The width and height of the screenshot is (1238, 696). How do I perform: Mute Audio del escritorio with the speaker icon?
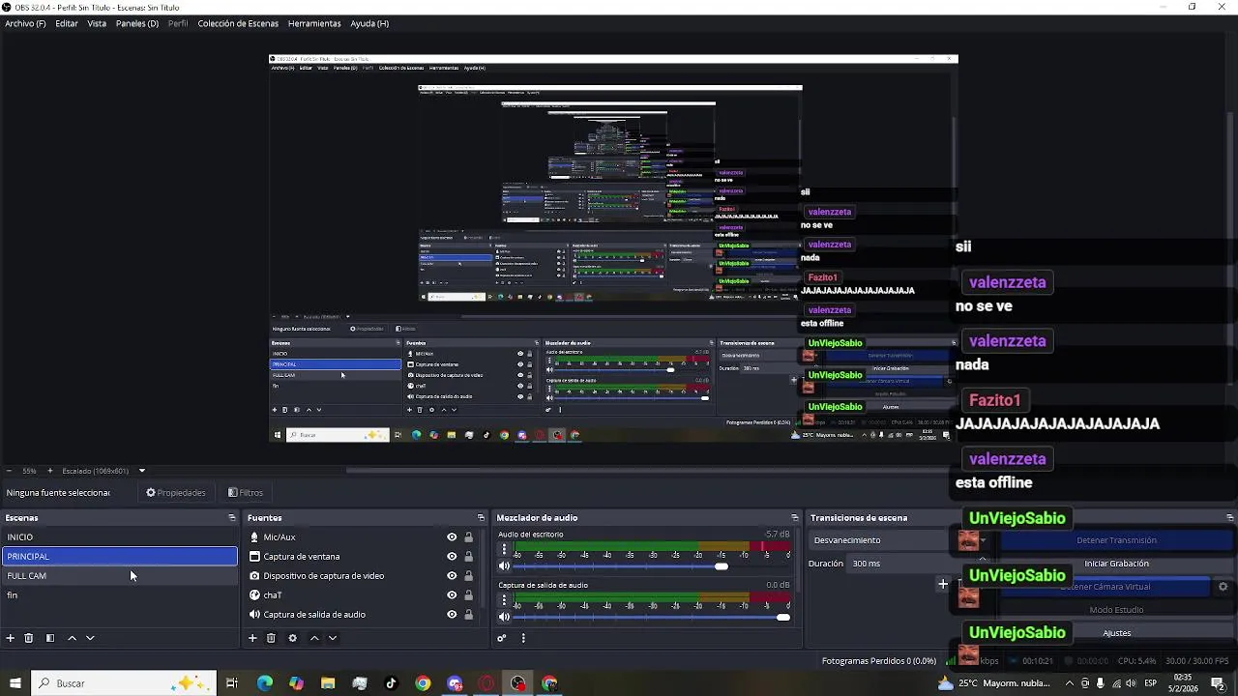coord(504,566)
